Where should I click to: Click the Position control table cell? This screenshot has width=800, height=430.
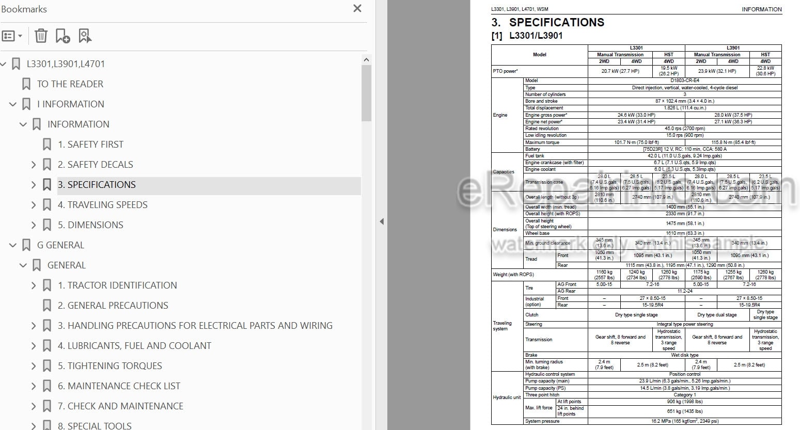point(685,374)
